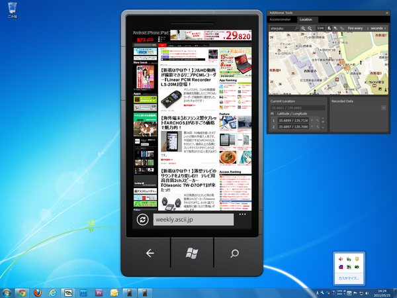Open the ARCHOS tablet article headline
The image size is (397, 298).
coord(189,123)
